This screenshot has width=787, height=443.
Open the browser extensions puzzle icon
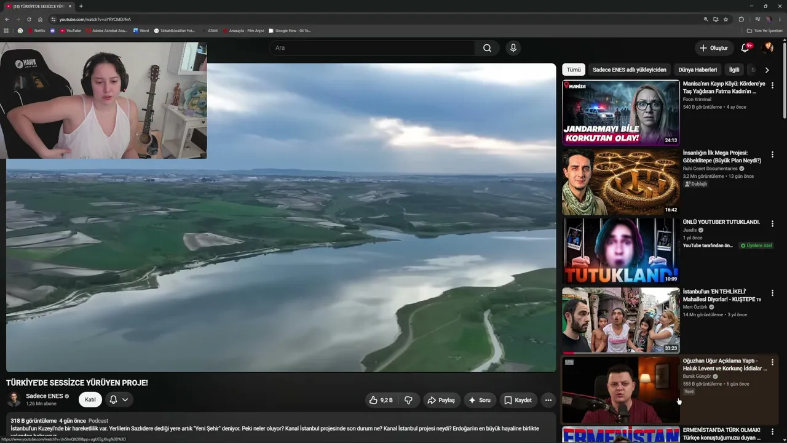(741, 19)
